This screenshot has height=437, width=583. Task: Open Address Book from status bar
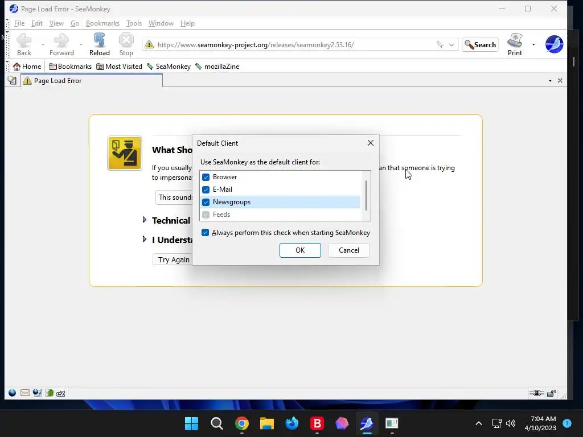(49, 393)
